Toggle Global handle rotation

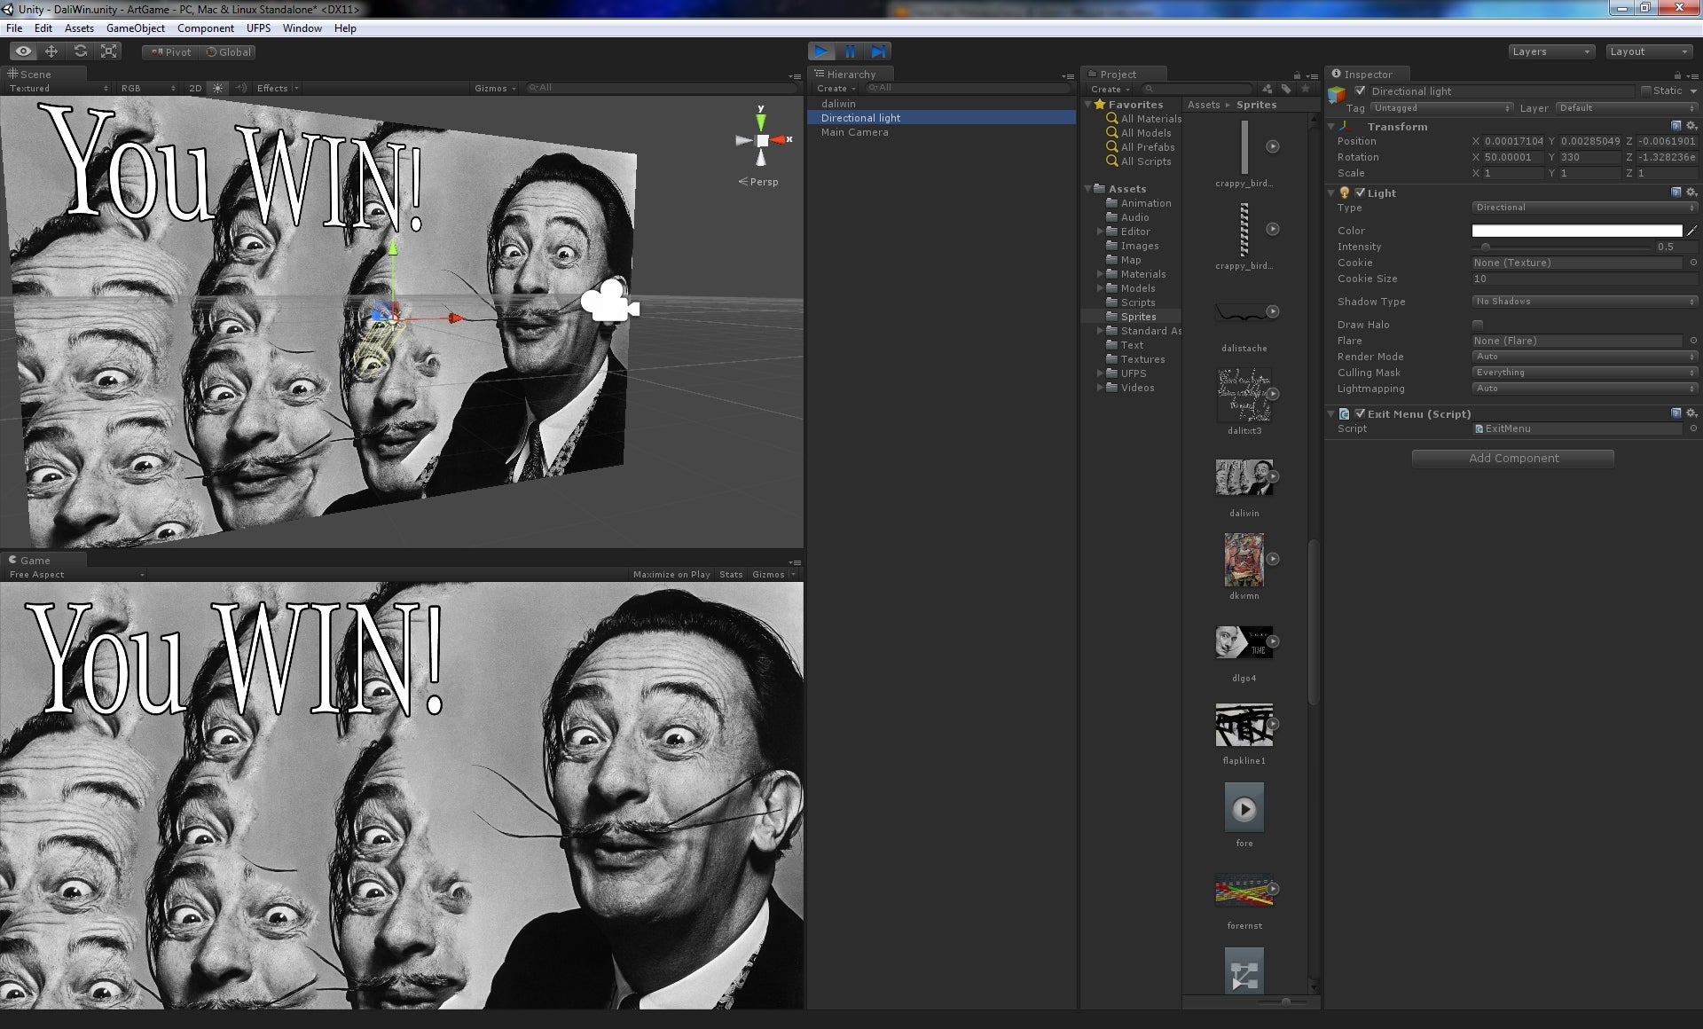pyautogui.click(x=229, y=52)
